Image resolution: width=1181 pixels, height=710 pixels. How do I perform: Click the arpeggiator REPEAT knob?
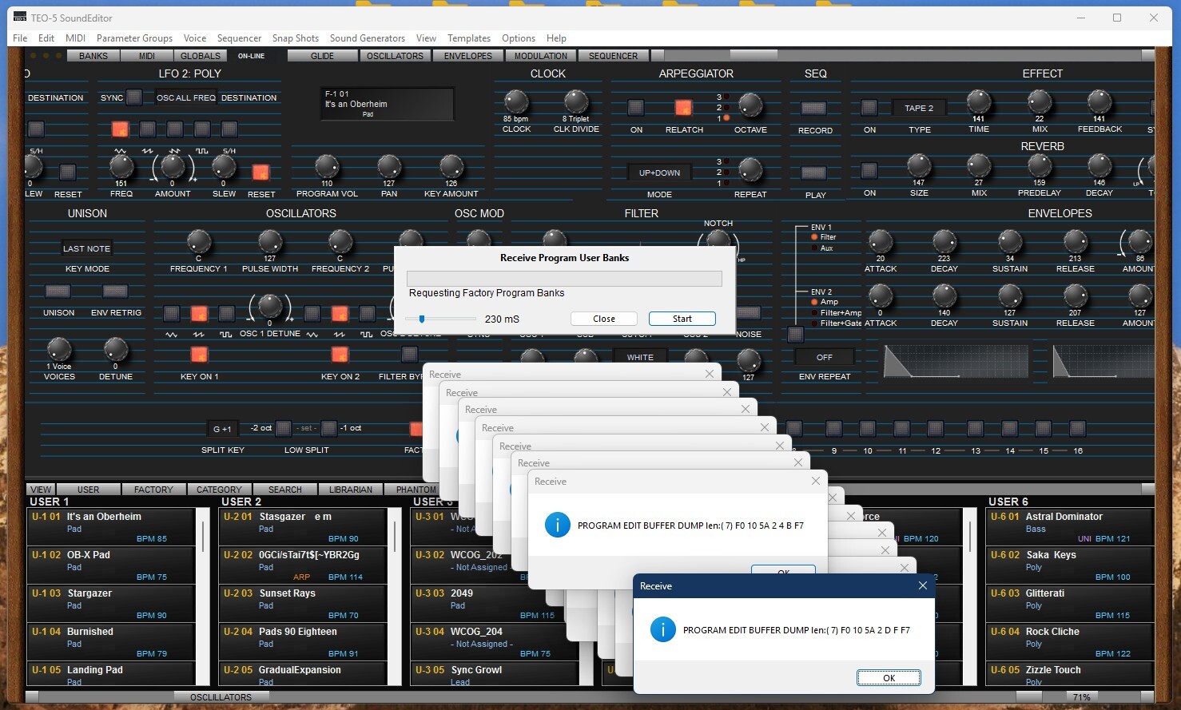click(750, 169)
